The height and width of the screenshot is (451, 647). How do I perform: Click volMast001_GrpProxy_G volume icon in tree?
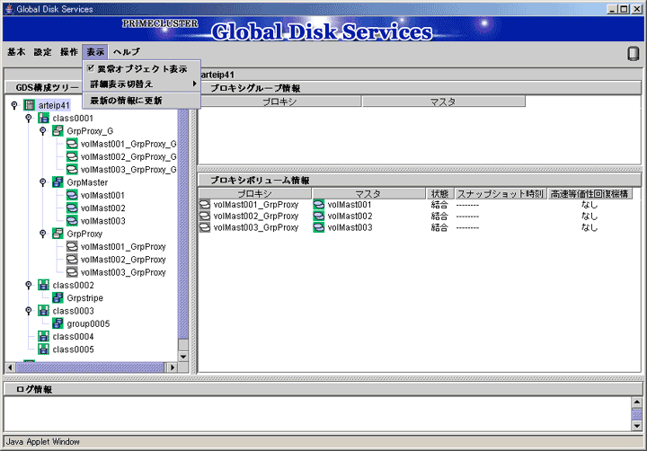72,144
